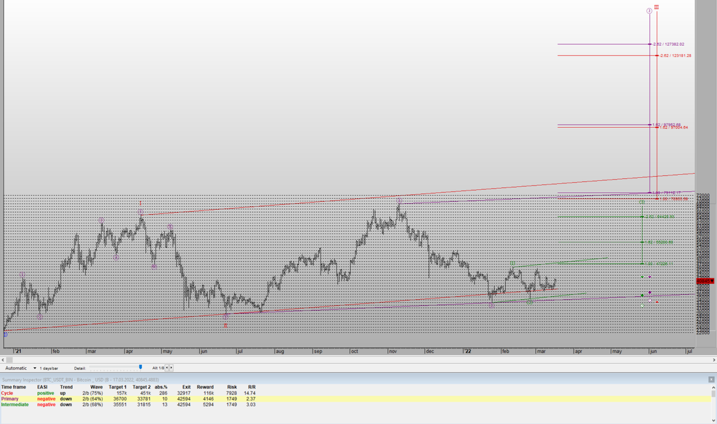This screenshot has height=424, width=717.
Task: Click the Time frame column header
Action: point(14,388)
